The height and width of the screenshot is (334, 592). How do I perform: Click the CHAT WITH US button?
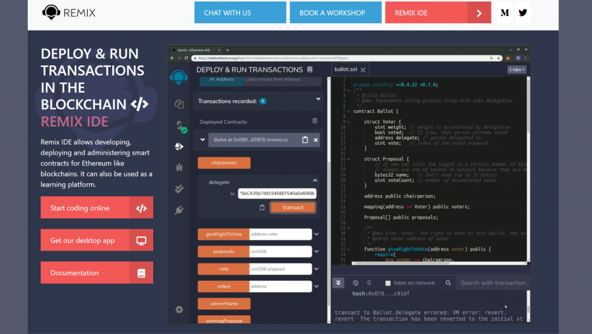point(240,13)
